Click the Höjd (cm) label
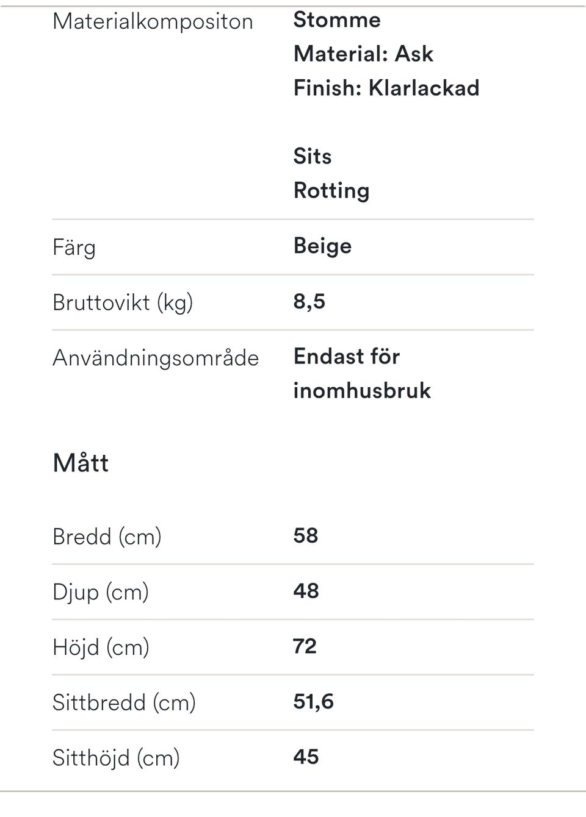Screen dimensions: 586x817 pyautogui.click(x=101, y=648)
